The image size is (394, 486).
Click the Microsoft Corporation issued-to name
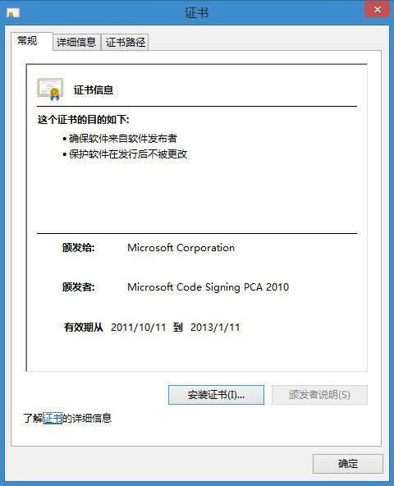181,248
